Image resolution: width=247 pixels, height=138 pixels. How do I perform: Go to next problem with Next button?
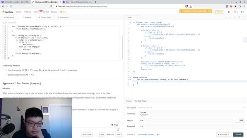point(119,135)
